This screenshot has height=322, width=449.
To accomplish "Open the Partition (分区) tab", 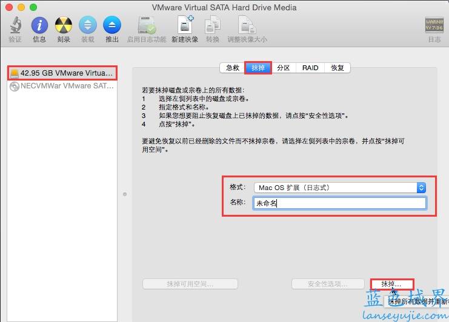I will [284, 68].
